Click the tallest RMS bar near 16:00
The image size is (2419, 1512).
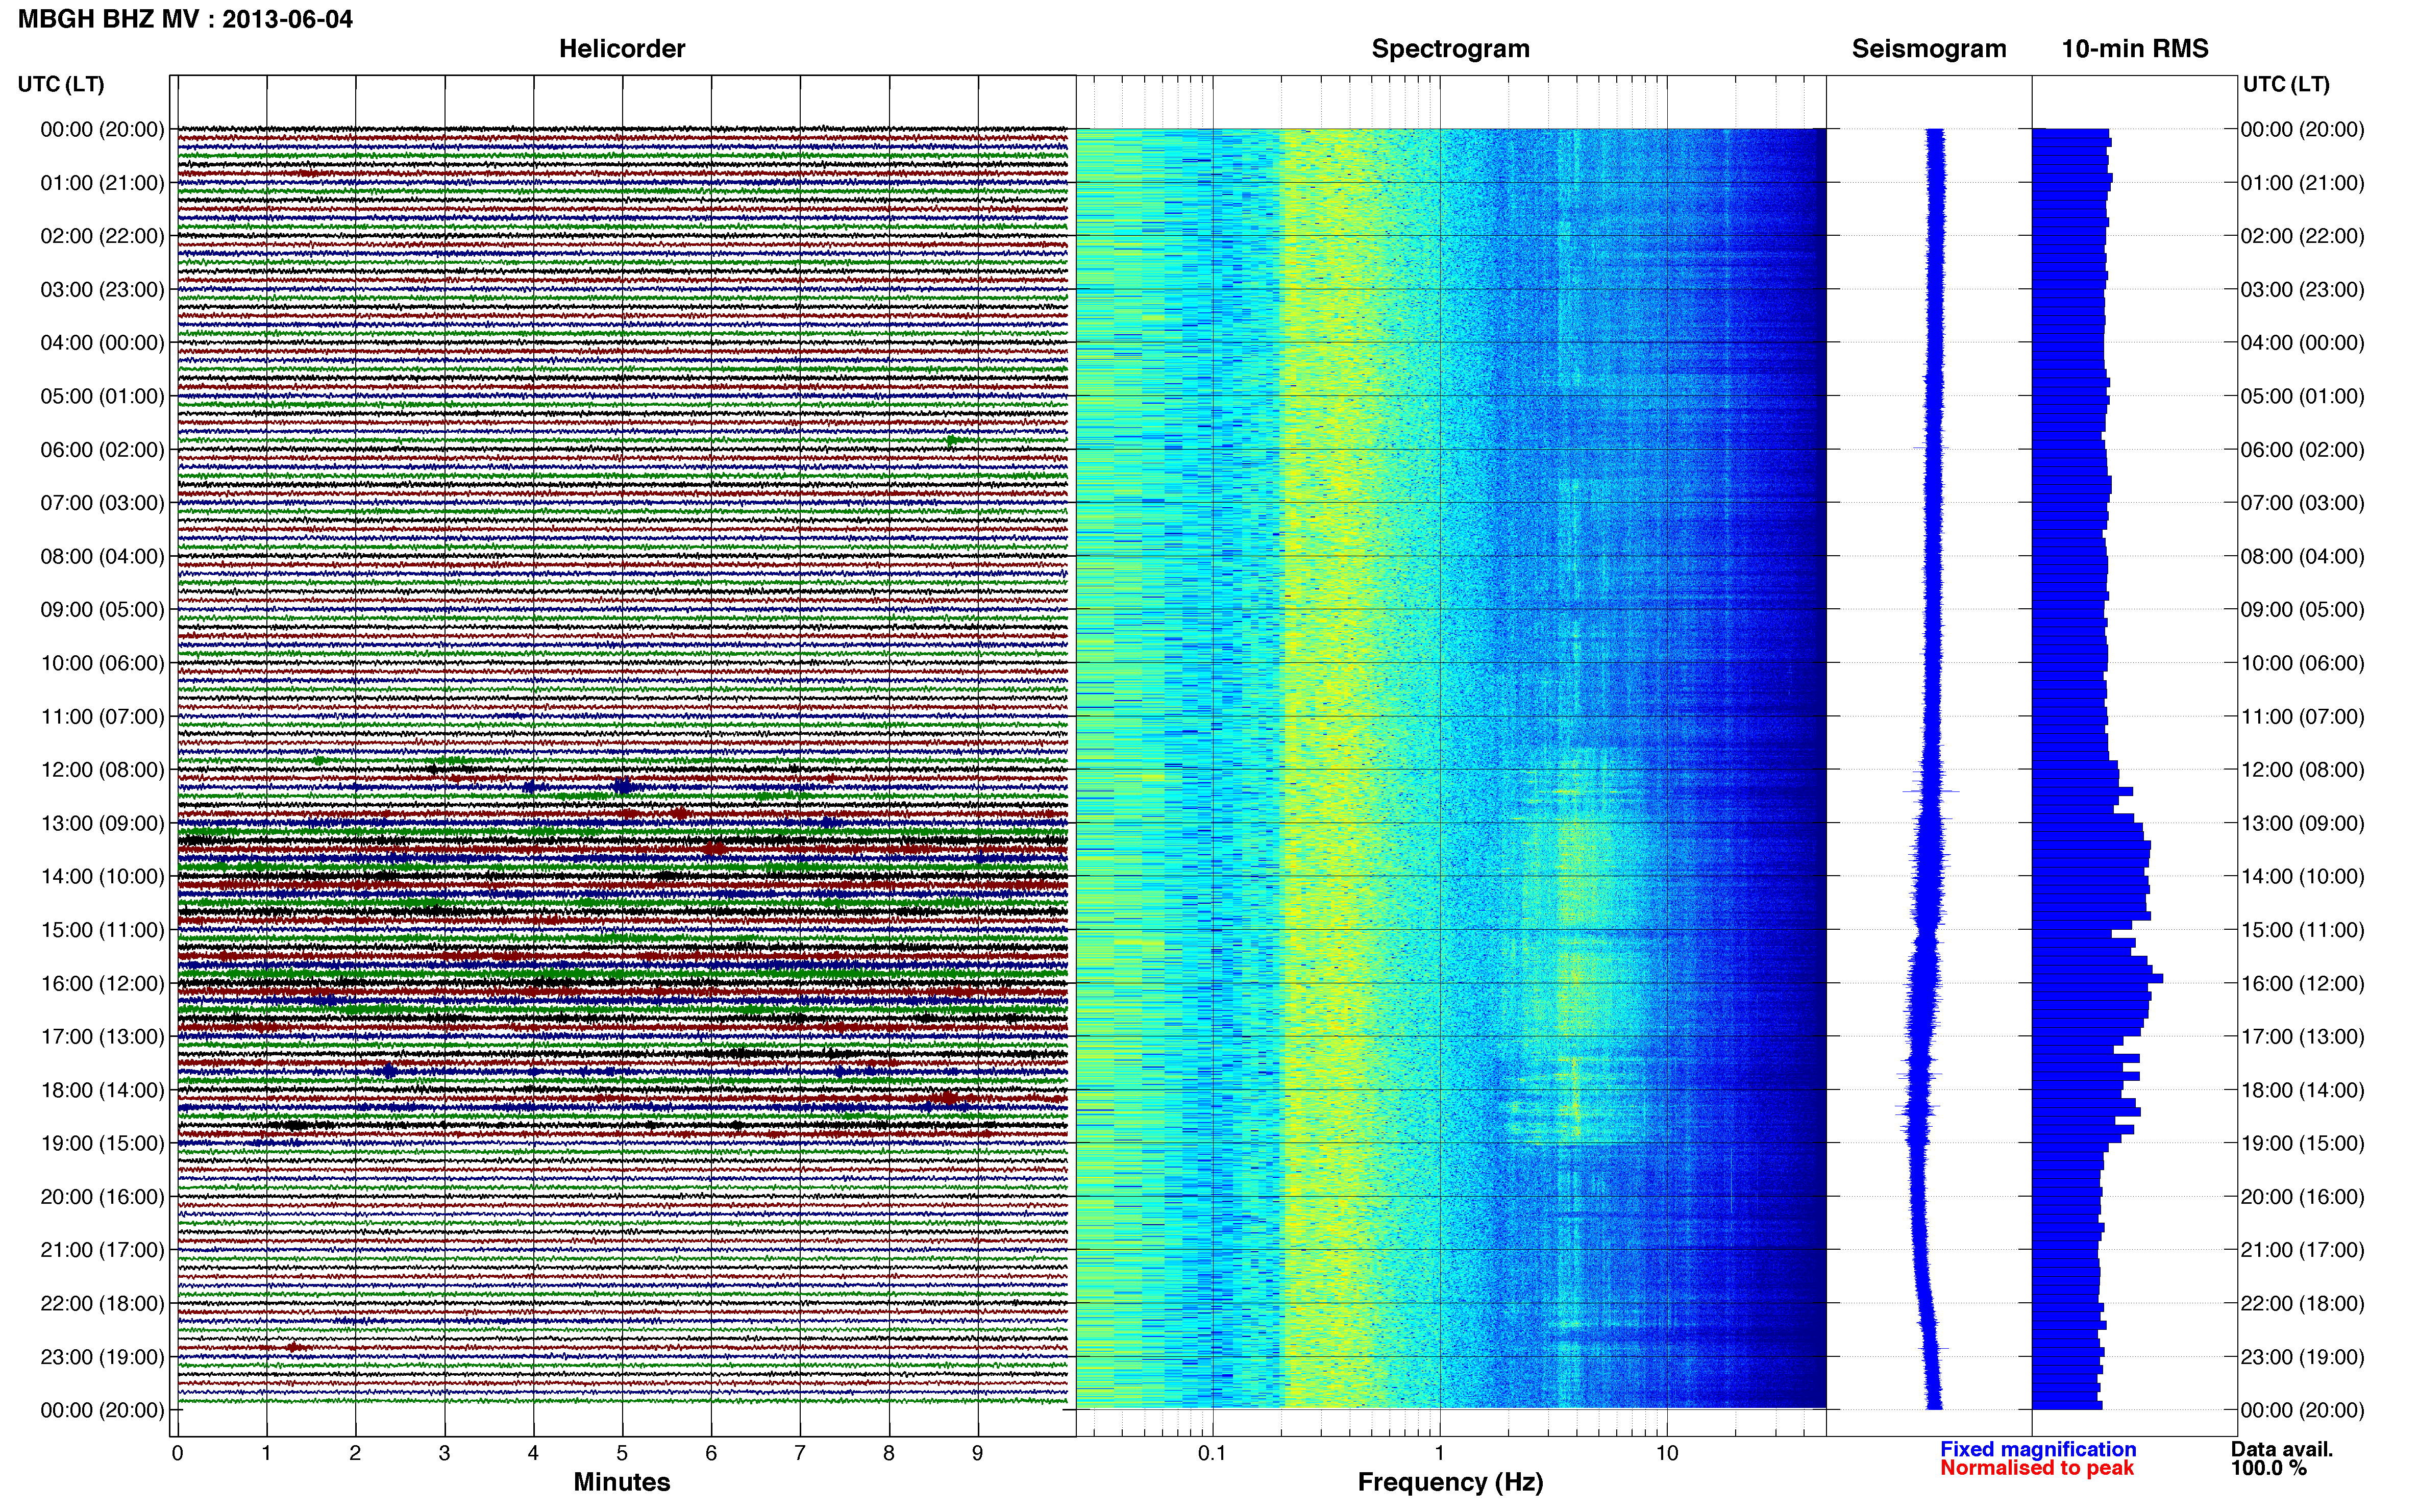(2097, 978)
